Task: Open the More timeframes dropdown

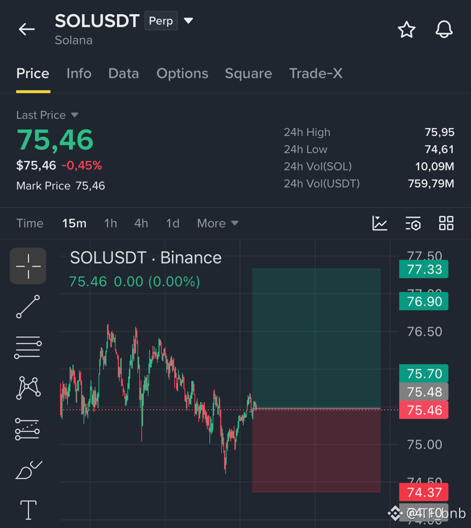Action: pos(218,223)
